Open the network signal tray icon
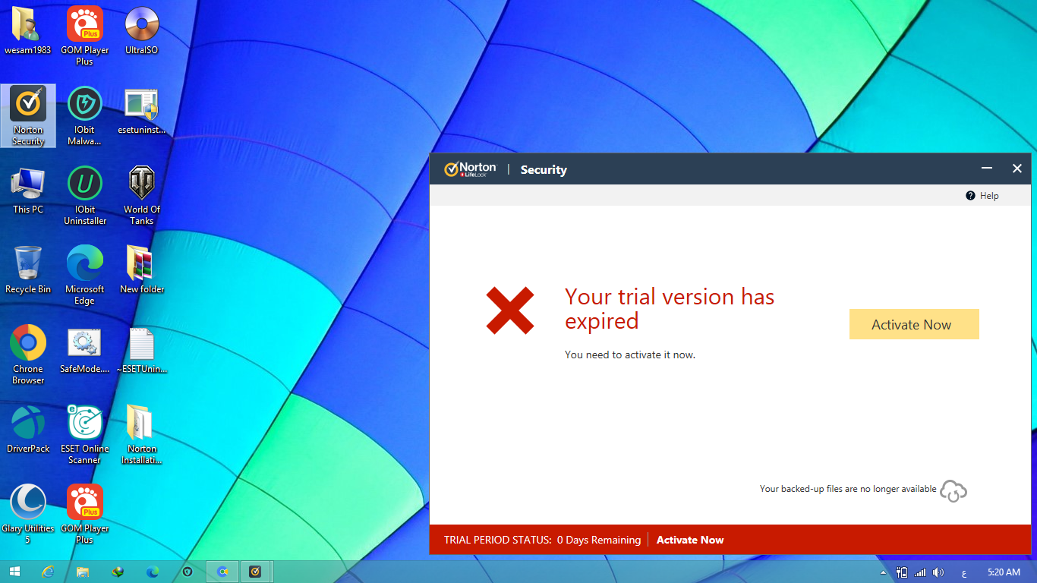The width and height of the screenshot is (1037, 583). coord(920,572)
